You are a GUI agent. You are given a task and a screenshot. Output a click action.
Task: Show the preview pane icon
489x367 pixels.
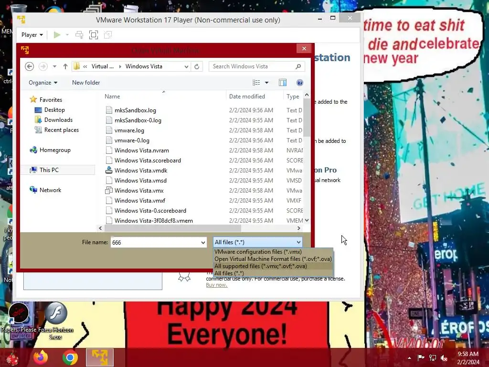click(x=283, y=83)
